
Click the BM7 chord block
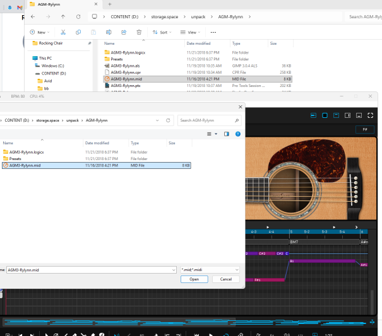[x=325, y=242]
